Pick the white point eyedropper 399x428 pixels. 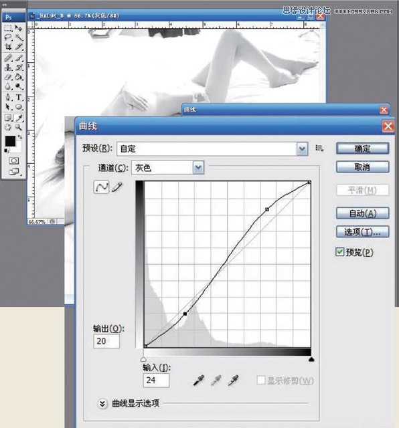coord(233,381)
